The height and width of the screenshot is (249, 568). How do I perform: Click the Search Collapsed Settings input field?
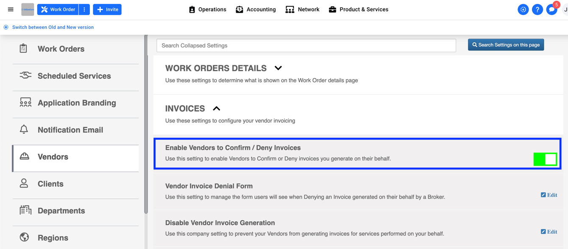point(306,45)
